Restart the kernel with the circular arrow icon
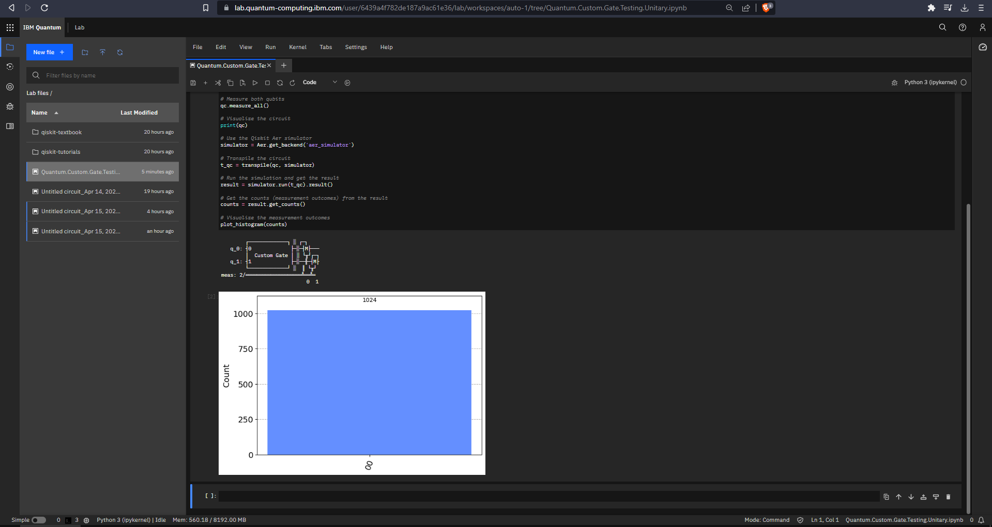 click(280, 83)
